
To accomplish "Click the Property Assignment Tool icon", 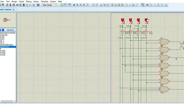I will [x=151, y=5].
